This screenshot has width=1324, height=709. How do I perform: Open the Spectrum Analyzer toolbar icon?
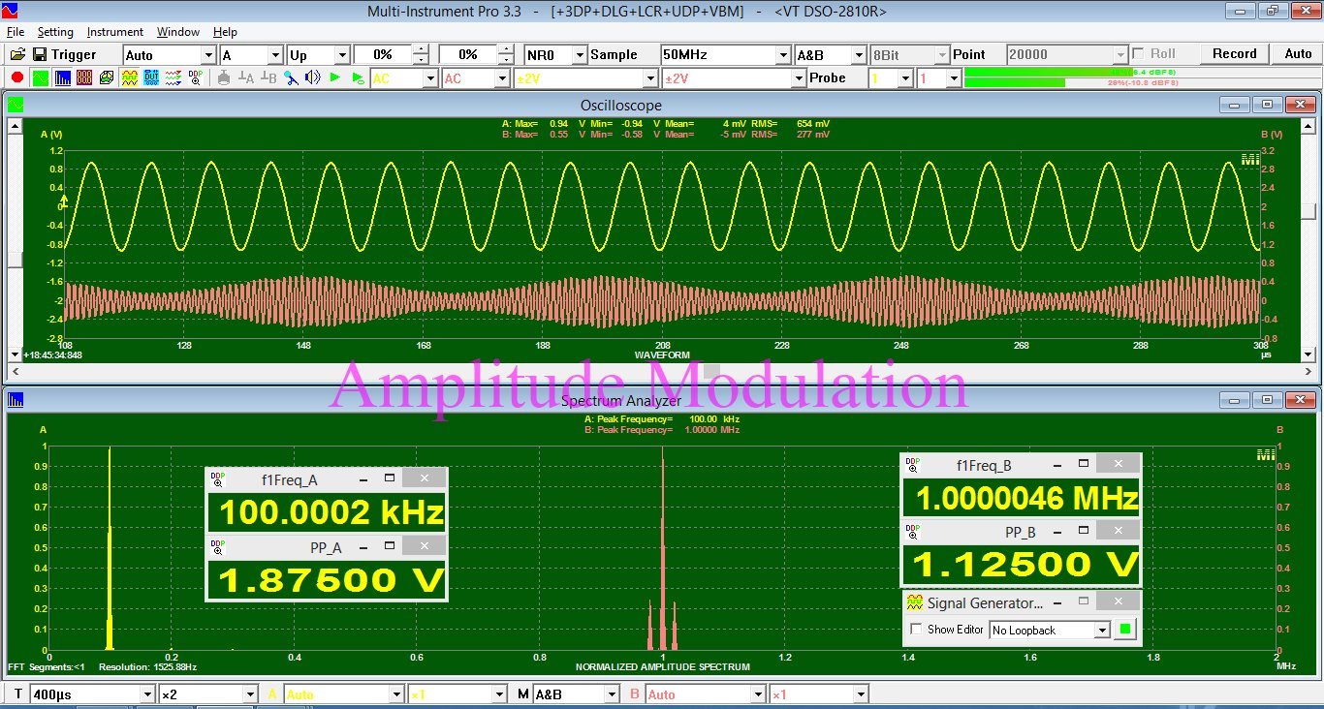tap(62, 77)
